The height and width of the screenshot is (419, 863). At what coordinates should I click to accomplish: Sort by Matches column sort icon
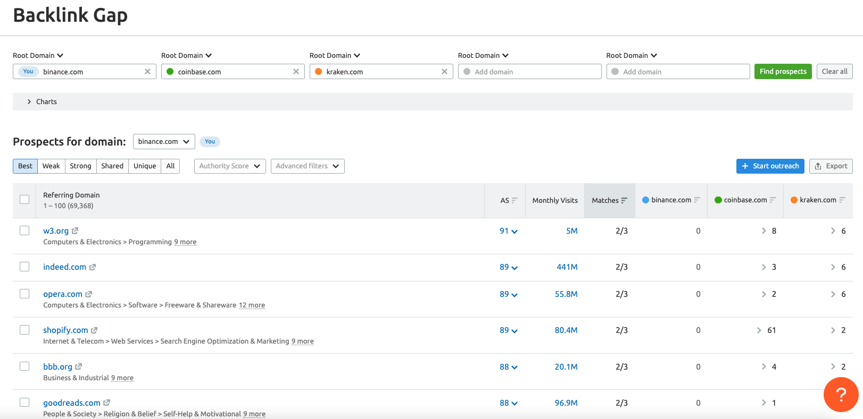tap(624, 200)
